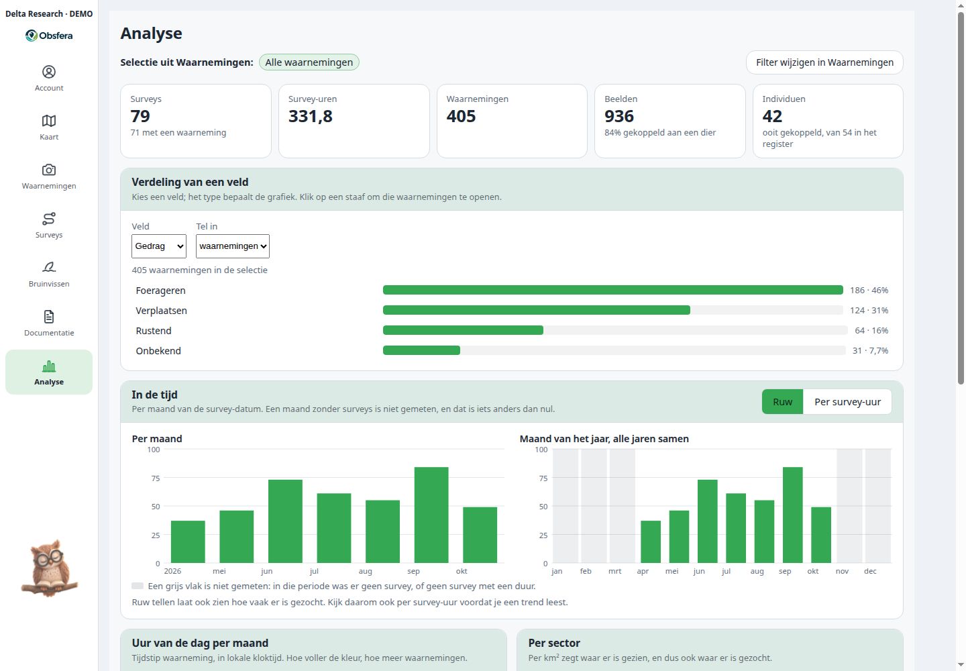This screenshot has height=671, width=966.
Task: Click the Individuen 42 card
Action: pyautogui.click(x=828, y=121)
